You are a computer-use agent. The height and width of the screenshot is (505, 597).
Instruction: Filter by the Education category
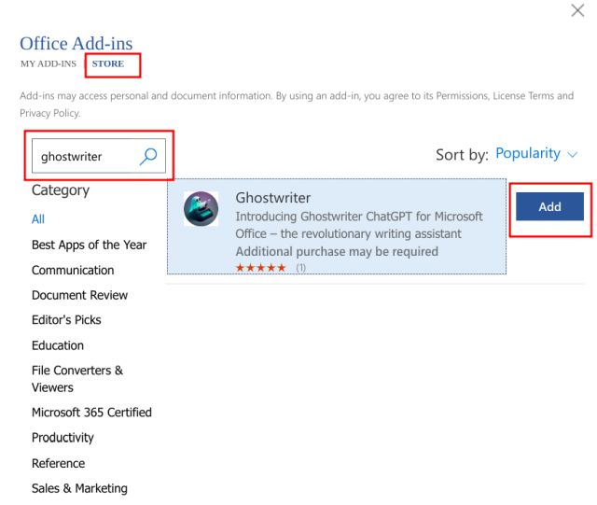pyautogui.click(x=58, y=345)
